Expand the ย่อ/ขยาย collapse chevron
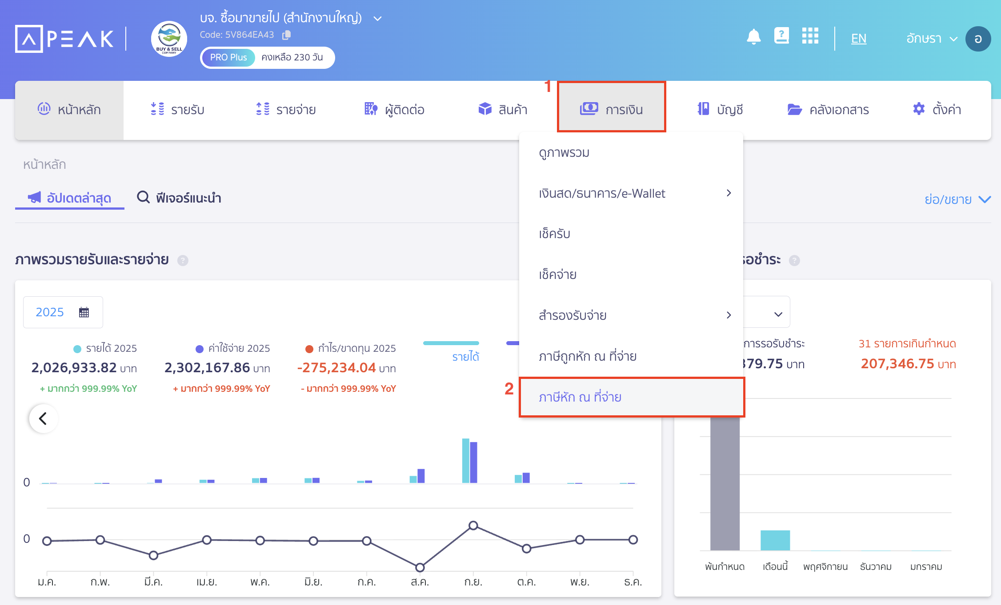This screenshot has width=1001, height=605. coord(985,199)
